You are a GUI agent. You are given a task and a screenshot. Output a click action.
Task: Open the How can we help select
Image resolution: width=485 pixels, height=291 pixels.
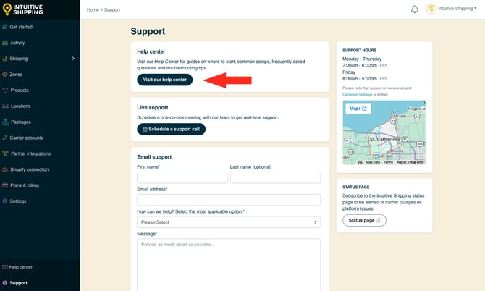click(x=229, y=222)
